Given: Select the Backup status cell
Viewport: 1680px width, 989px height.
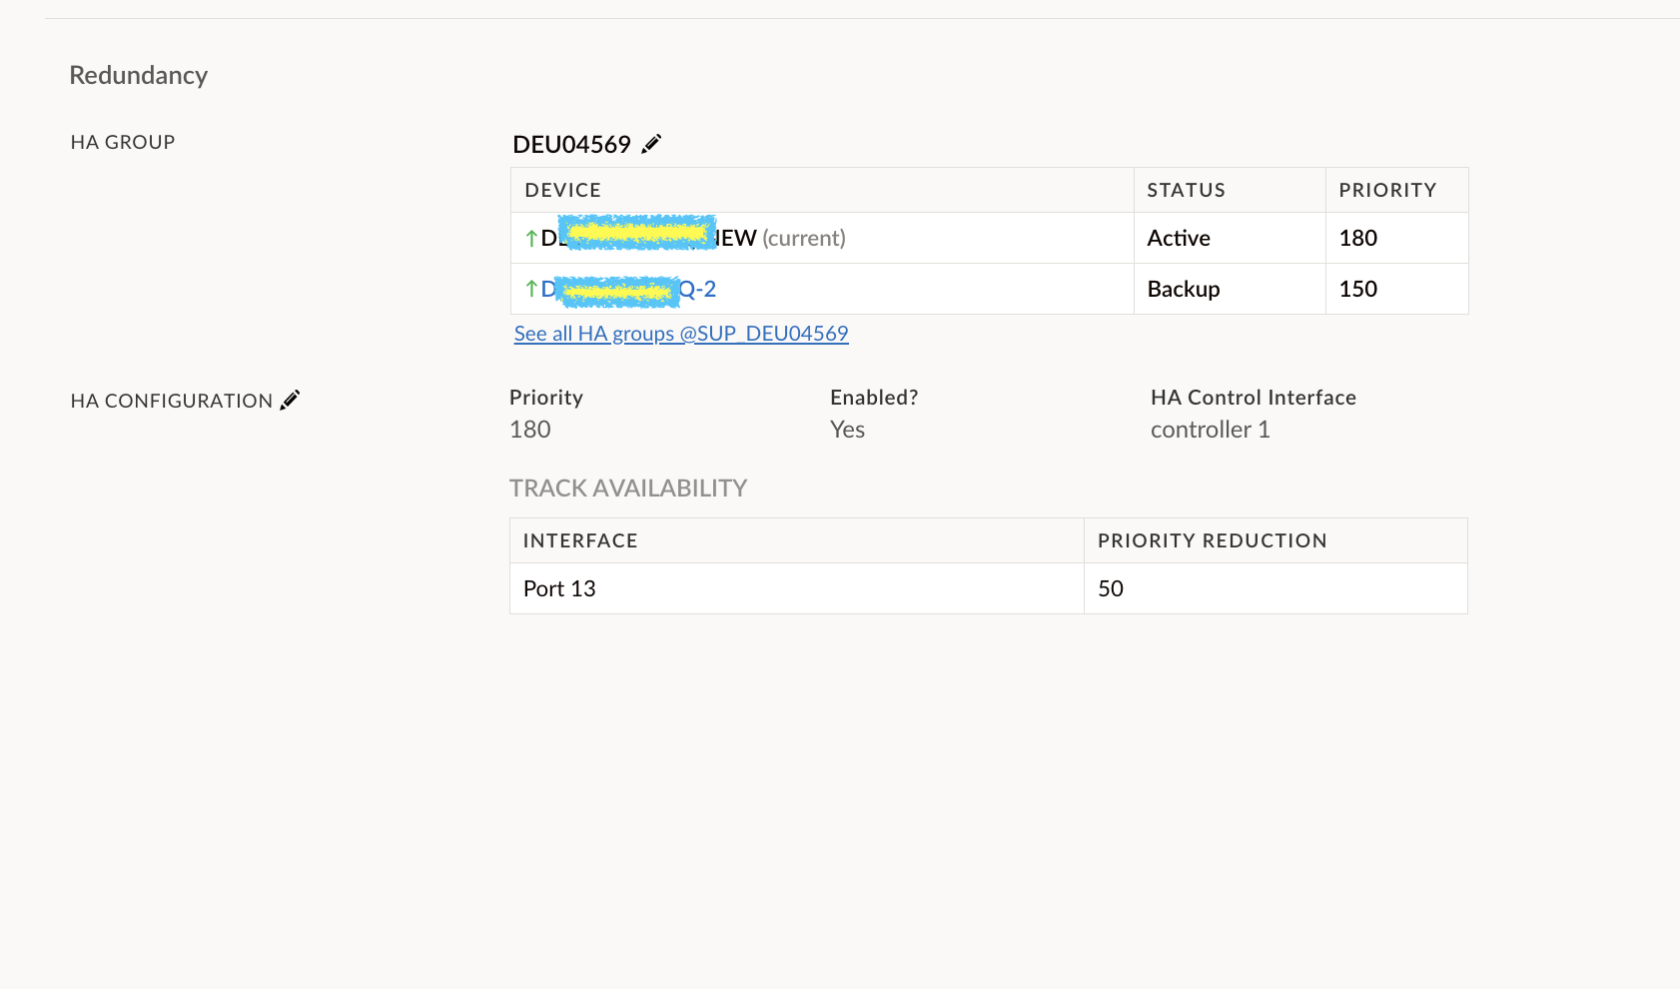Looking at the screenshot, I should point(1184,290).
